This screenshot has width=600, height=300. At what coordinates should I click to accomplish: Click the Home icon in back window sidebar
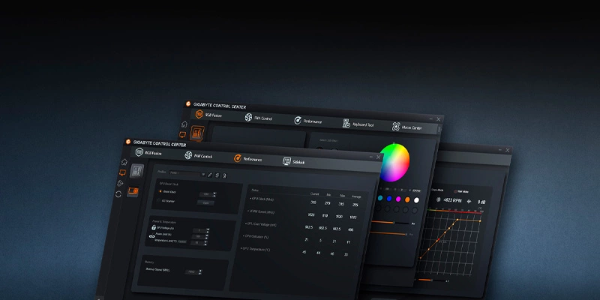[184, 124]
